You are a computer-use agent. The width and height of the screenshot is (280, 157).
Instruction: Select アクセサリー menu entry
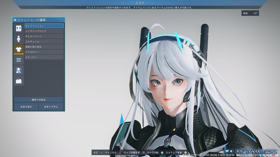click(44, 52)
